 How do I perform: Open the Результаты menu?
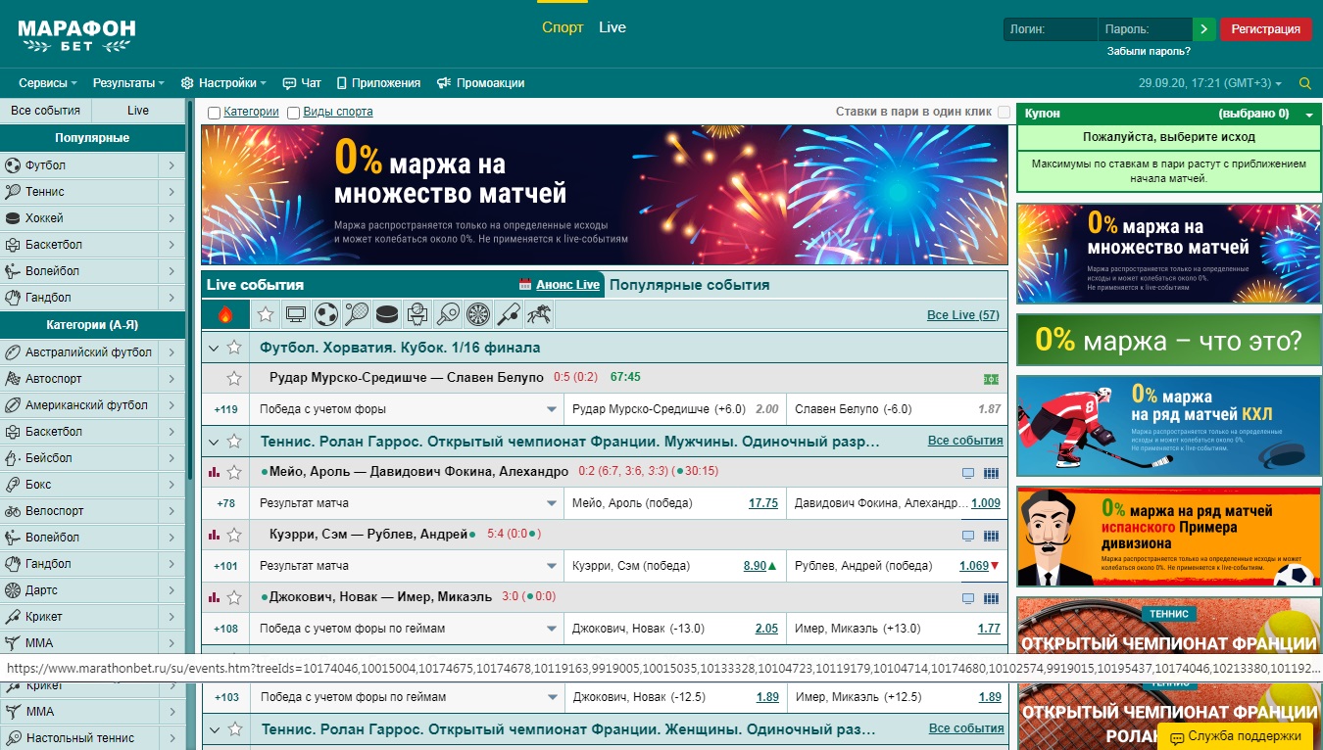128,83
